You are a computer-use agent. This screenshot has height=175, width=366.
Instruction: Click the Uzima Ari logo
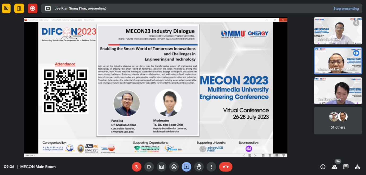173,149
